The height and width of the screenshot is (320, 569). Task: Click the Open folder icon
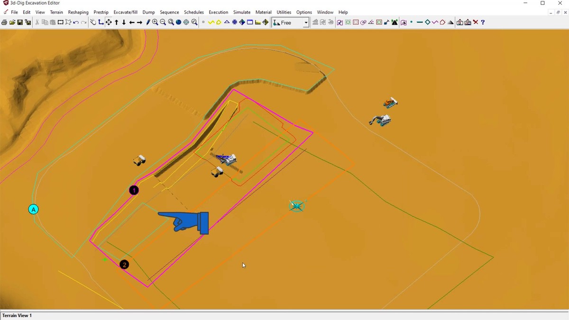pyautogui.click(x=12, y=22)
